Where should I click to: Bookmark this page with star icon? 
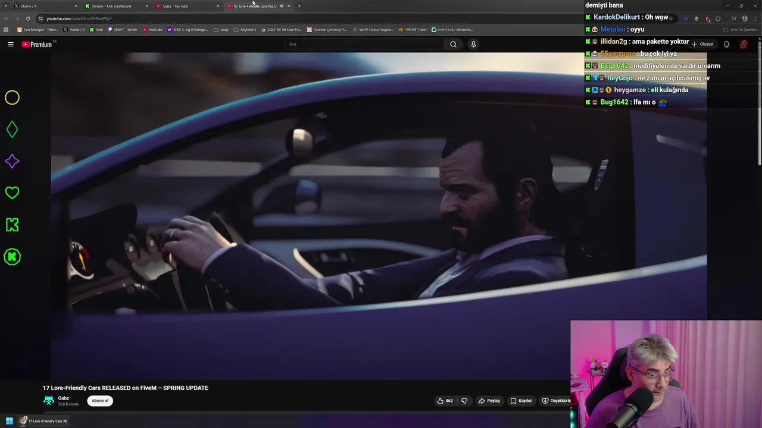coord(671,18)
